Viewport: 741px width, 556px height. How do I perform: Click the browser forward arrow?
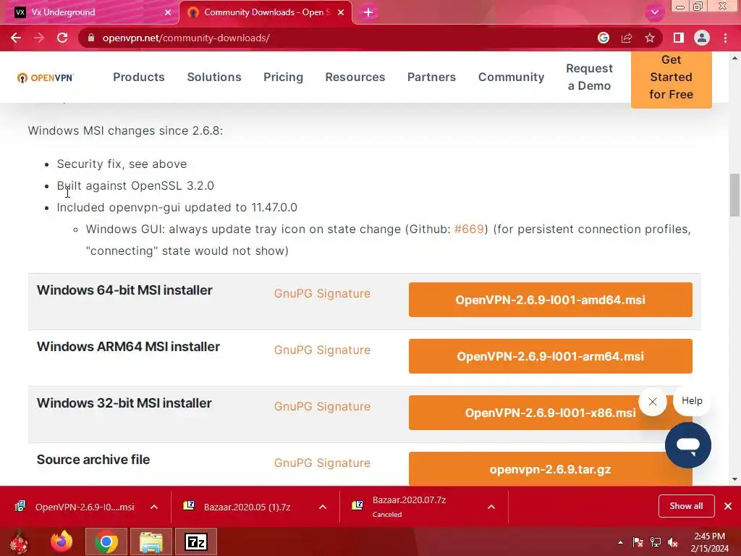[x=39, y=38]
